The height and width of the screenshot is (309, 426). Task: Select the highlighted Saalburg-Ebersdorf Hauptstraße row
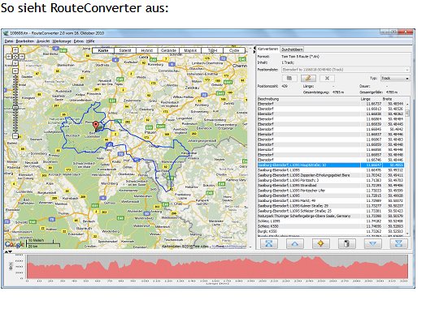point(331,165)
